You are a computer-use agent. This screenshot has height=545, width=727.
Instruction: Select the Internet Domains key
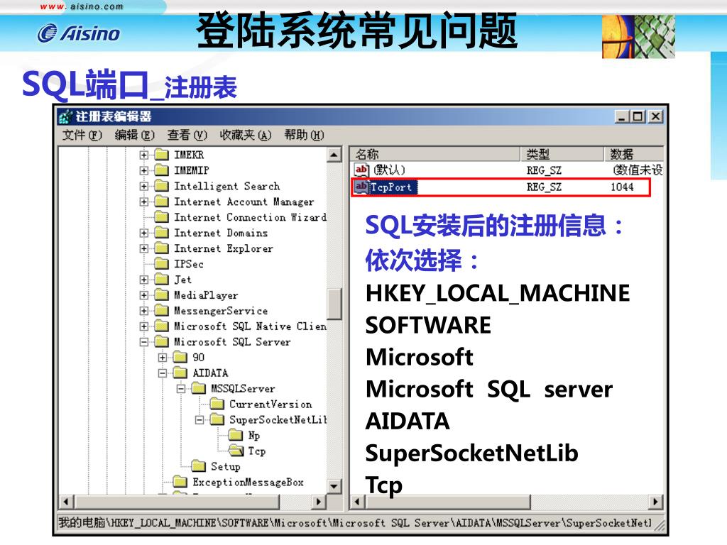221,233
